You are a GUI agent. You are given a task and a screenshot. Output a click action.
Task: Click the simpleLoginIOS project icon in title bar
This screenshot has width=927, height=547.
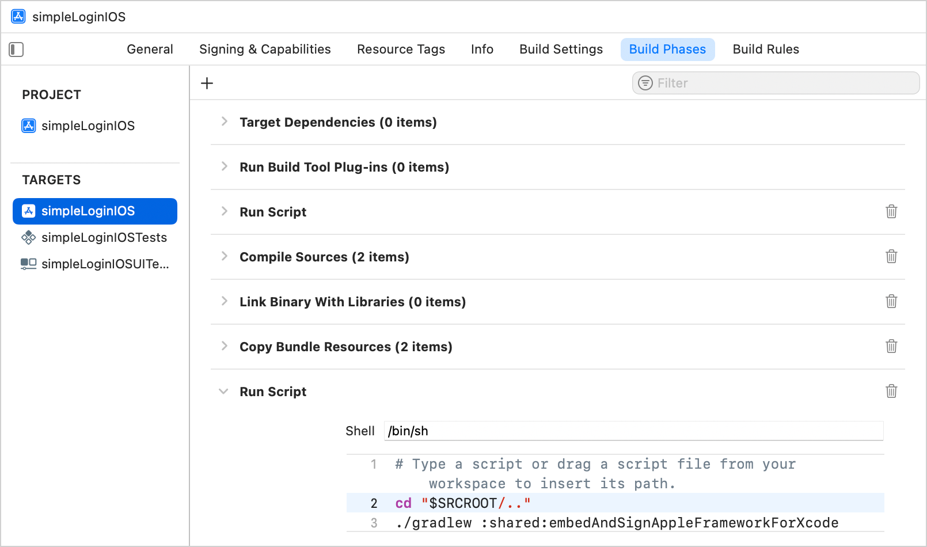coord(18,16)
